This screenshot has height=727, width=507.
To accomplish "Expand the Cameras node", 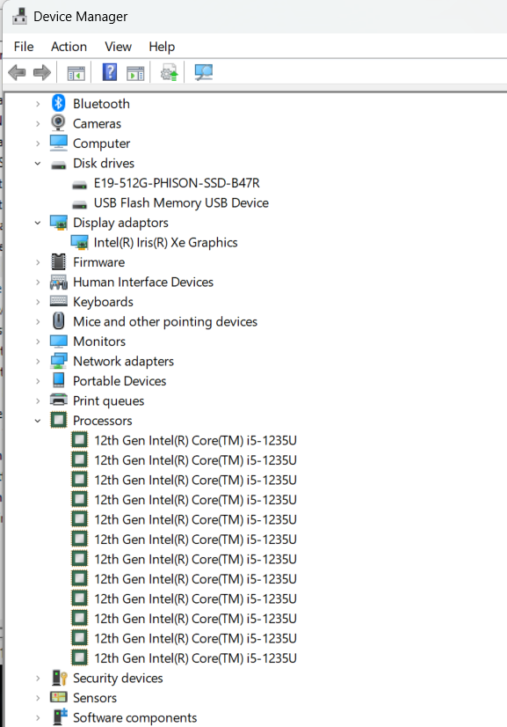I will tap(38, 124).
